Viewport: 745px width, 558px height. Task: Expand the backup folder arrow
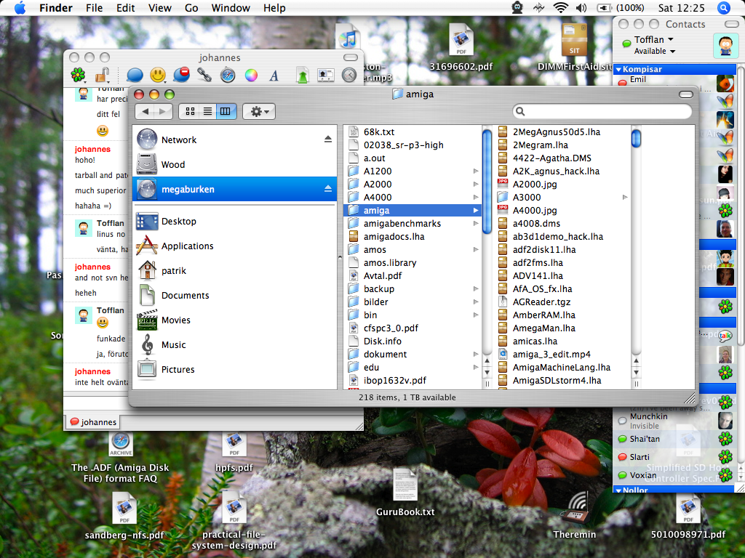(x=476, y=288)
